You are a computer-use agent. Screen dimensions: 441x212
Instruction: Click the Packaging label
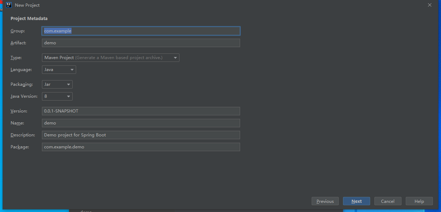click(22, 84)
